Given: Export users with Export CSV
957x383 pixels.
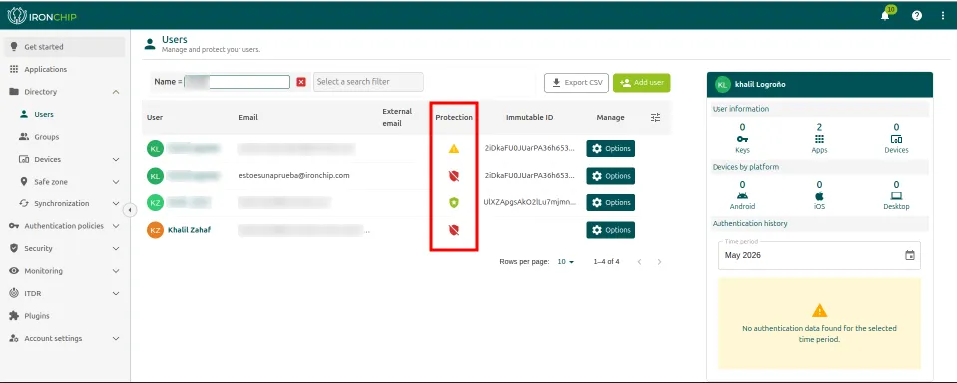Looking at the screenshot, I should pyautogui.click(x=576, y=83).
